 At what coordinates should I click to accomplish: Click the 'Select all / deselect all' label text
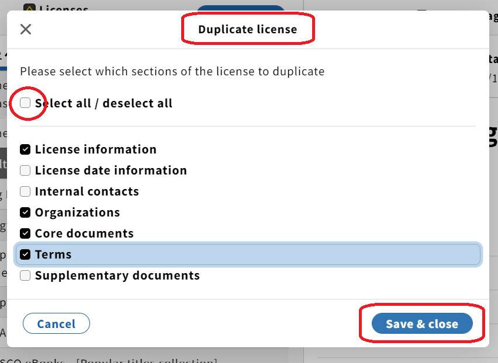103,103
